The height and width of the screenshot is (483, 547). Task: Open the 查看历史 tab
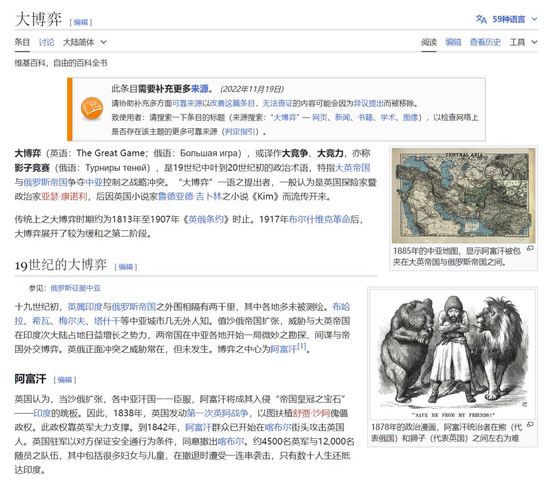(485, 42)
